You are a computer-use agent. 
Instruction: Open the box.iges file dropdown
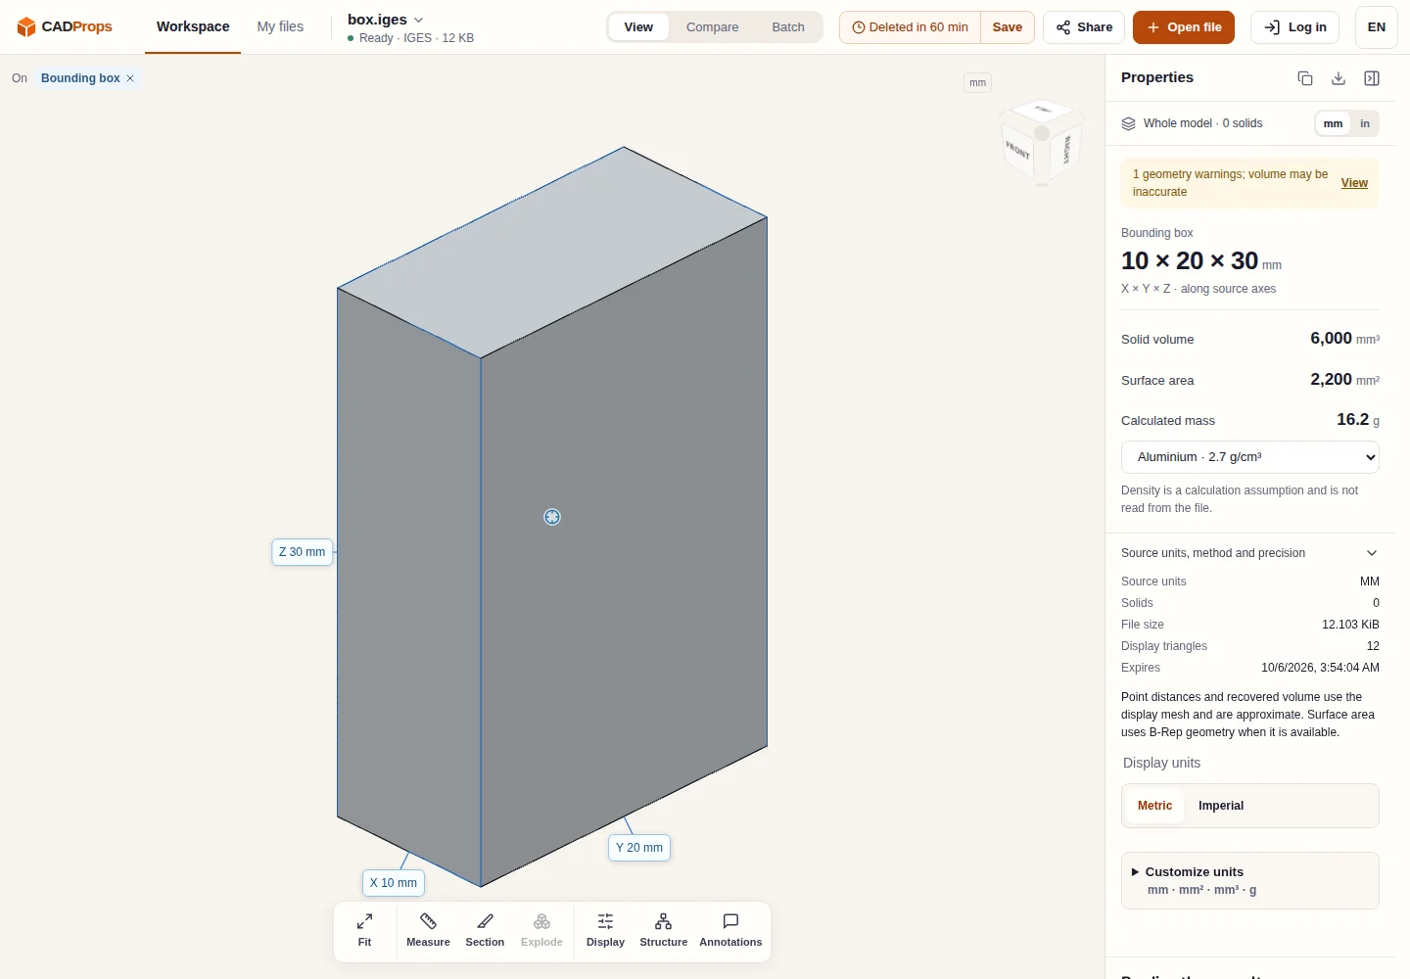point(386,20)
